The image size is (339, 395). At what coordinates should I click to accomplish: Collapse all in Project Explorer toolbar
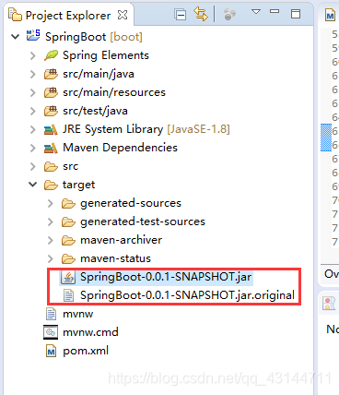pos(180,15)
